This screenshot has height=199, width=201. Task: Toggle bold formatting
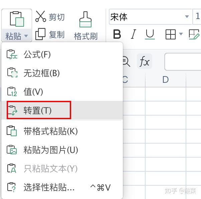click(117, 34)
